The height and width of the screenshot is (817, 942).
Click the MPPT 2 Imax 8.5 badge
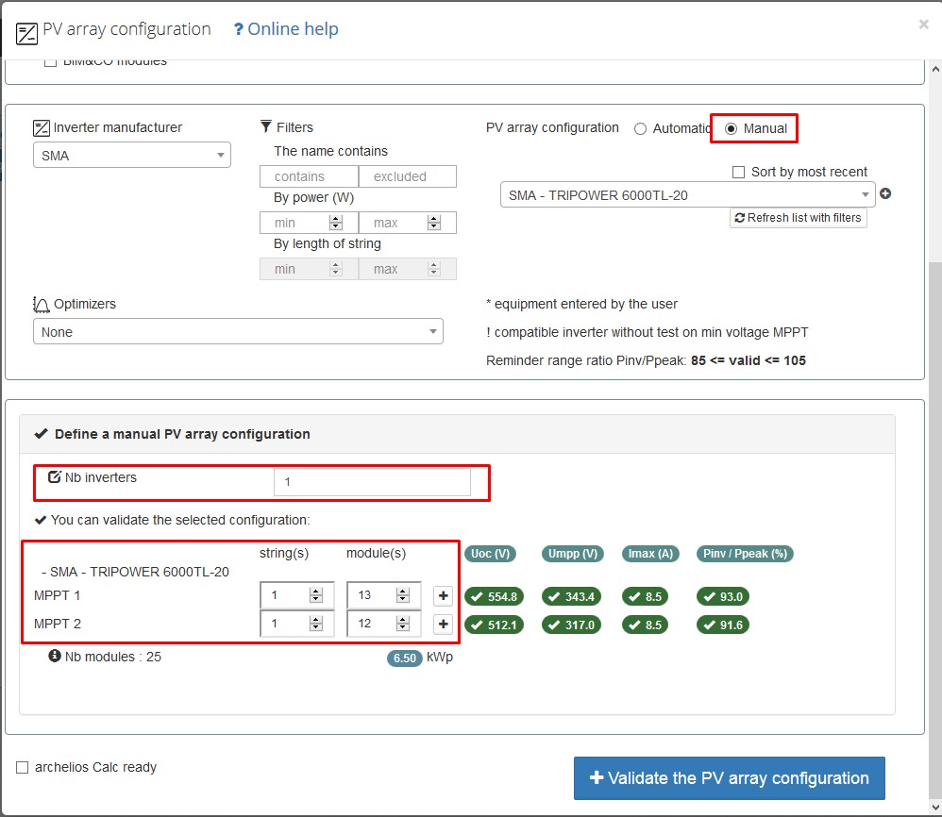point(646,625)
